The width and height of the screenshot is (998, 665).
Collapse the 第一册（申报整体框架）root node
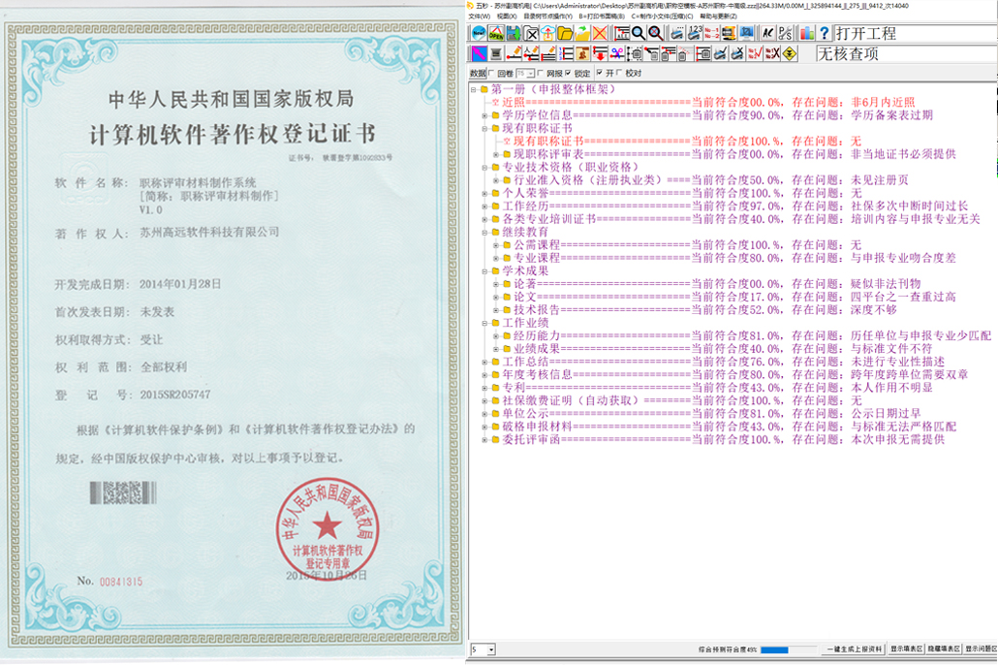(x=474, y=90)
